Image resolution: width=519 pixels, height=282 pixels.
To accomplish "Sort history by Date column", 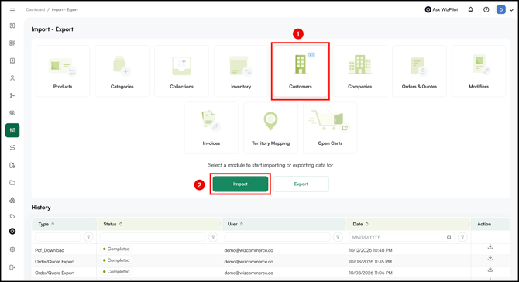I will (x=366, y=224).
